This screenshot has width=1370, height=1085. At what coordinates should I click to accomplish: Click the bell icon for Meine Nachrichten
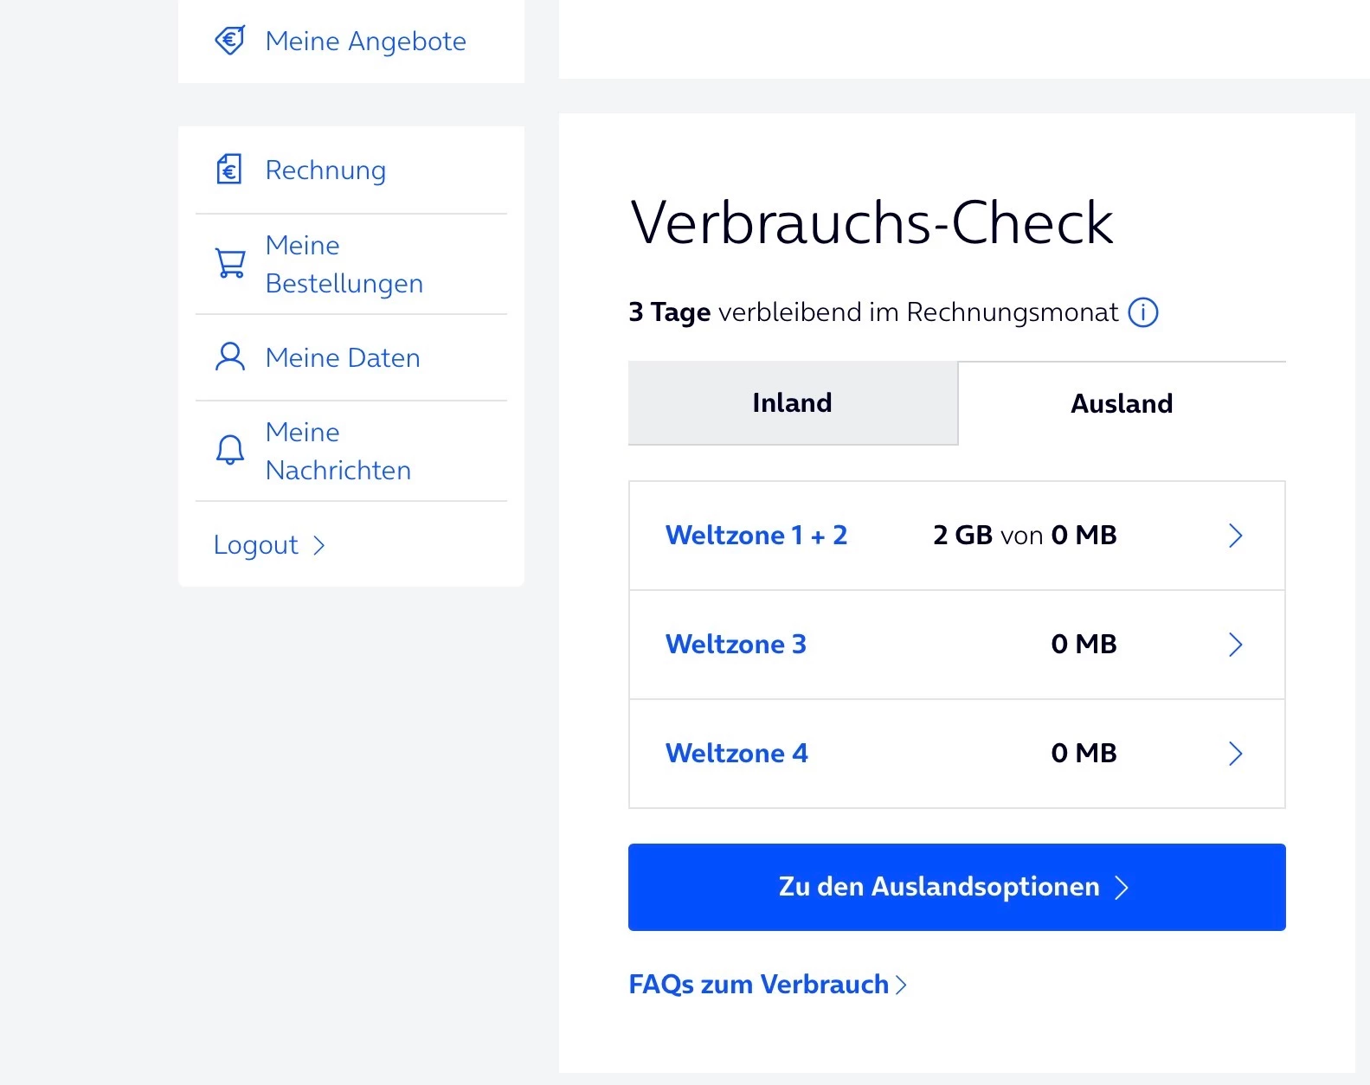pyautogui.click(x=230, y=450)
